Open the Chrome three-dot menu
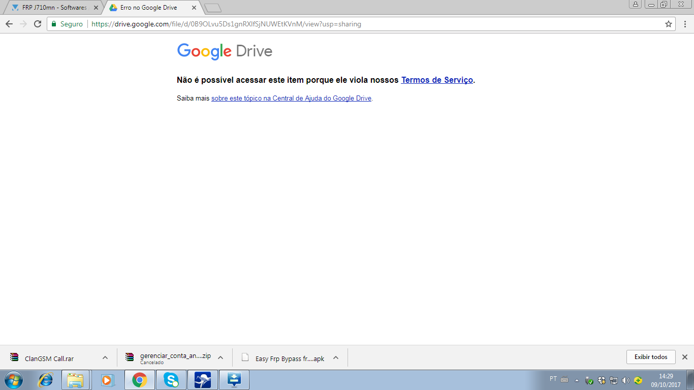The height and width of the screenshot is (390, 694). coord(685,24)
